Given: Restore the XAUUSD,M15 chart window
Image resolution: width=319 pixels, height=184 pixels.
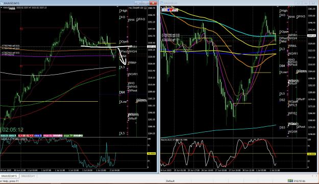Looking at the screenshot, I should [145, 3].
